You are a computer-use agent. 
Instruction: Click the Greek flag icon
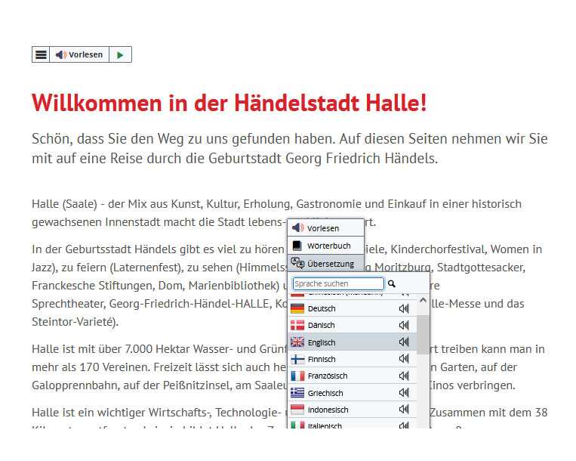(x=297, y=393)
